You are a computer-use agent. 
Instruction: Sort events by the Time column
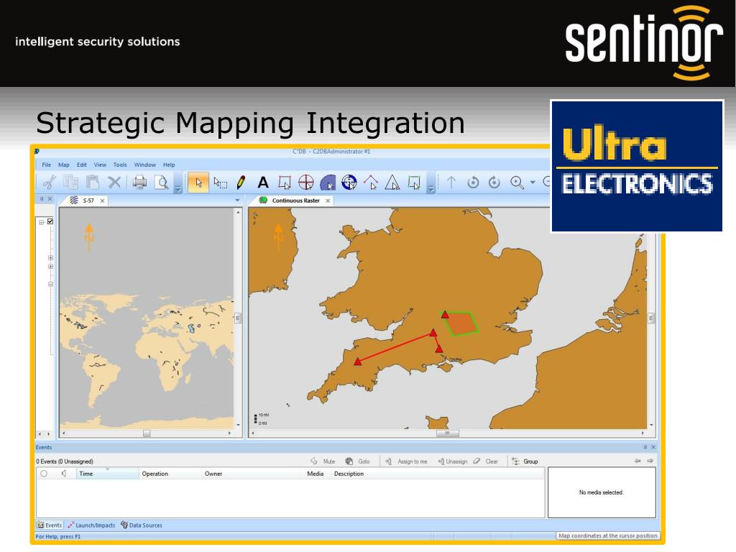pyautogui.click(x=108, y=474)
